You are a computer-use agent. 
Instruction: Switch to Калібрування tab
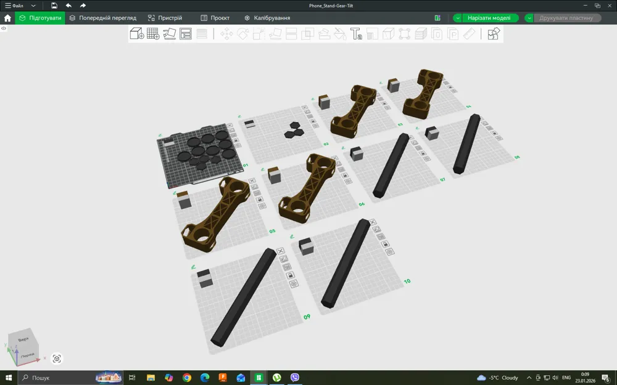click(267, 18)
